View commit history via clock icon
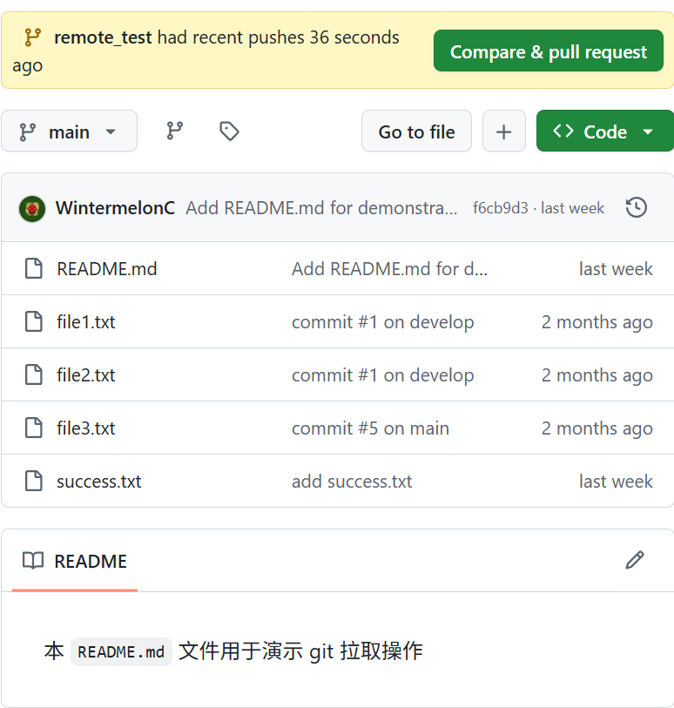Image resolution: width=674 pixels, height=708 pixels. pyautogui.click(x=637, y=207)
